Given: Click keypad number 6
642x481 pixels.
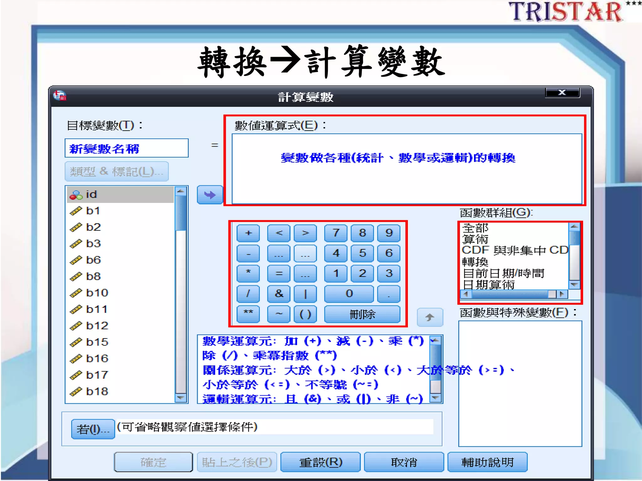Looking at the screenshot, I should coord(389,253).
